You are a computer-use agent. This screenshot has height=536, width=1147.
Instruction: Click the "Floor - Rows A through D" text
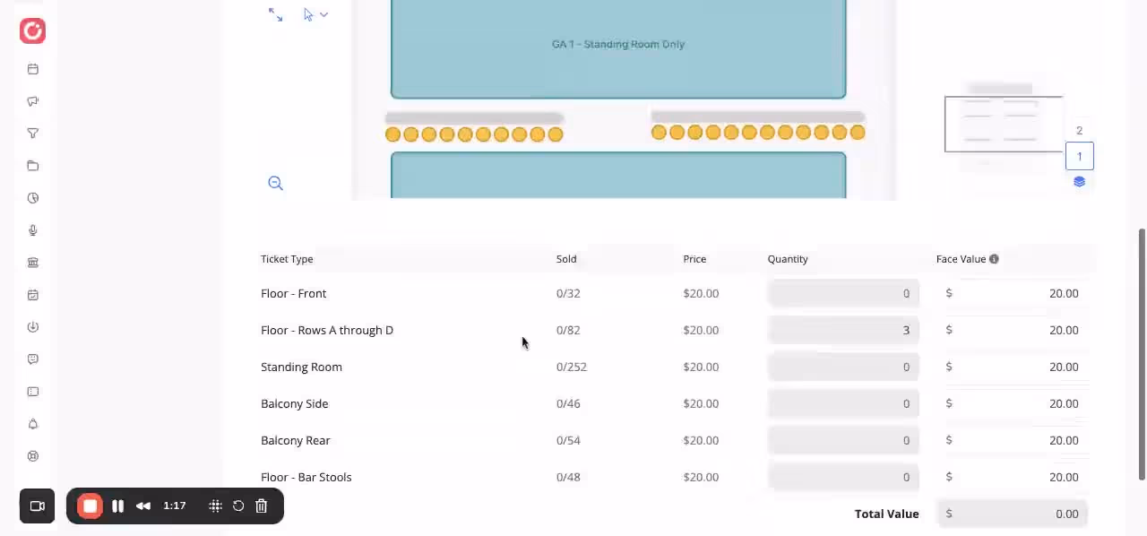tap(327, 330)
